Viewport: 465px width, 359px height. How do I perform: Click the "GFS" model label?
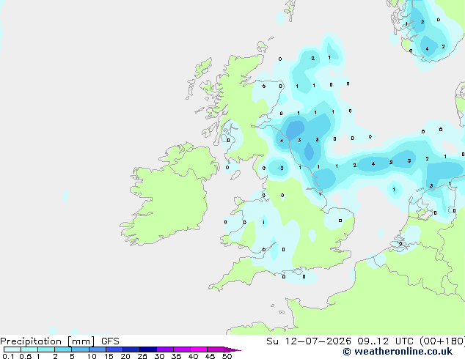[x=110, y=341]
